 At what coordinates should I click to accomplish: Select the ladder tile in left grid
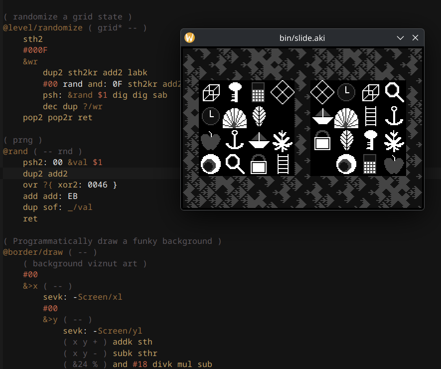[x=283, y=164]
